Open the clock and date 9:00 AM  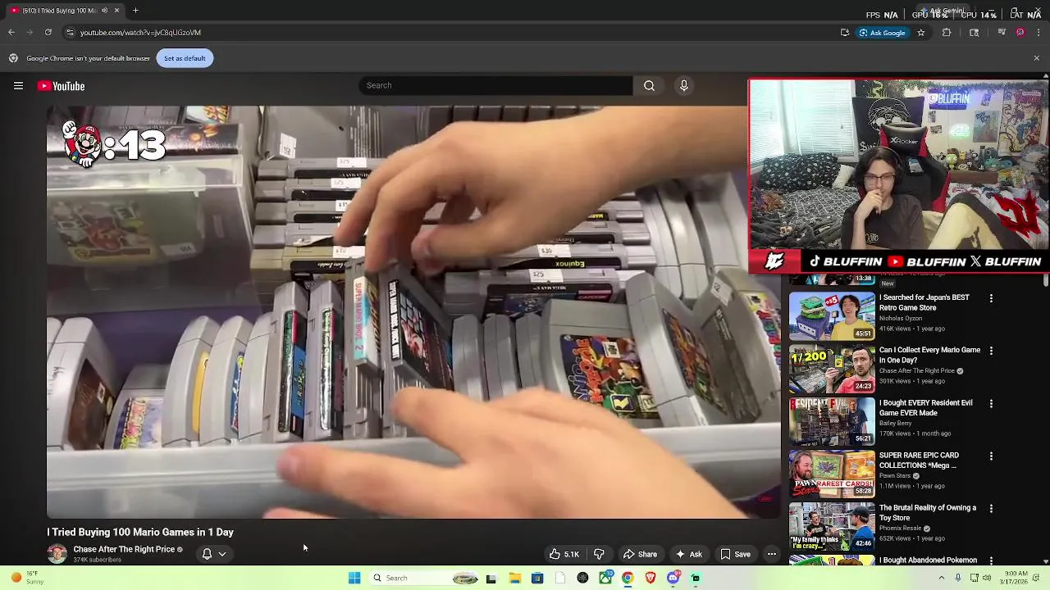click(x=1020, y=579)
